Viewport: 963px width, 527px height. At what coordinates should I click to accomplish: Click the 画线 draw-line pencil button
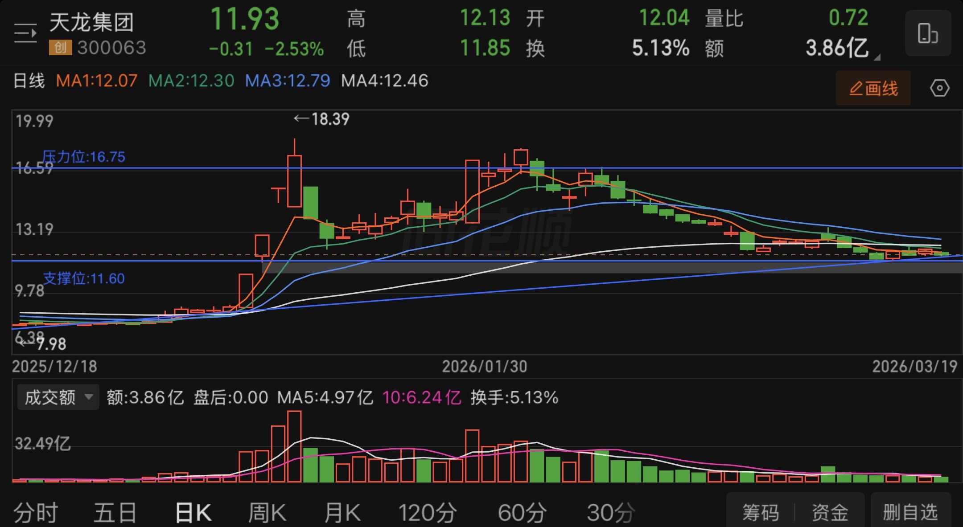(873, 88)
